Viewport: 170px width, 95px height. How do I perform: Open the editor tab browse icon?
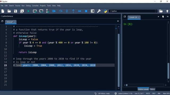click(2, 21)
